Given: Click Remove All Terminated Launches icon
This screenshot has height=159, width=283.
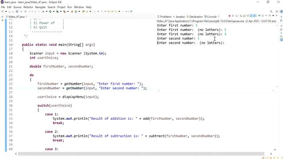Looking at the screenshot, I should pyautogui.click(x=236, y=16).
